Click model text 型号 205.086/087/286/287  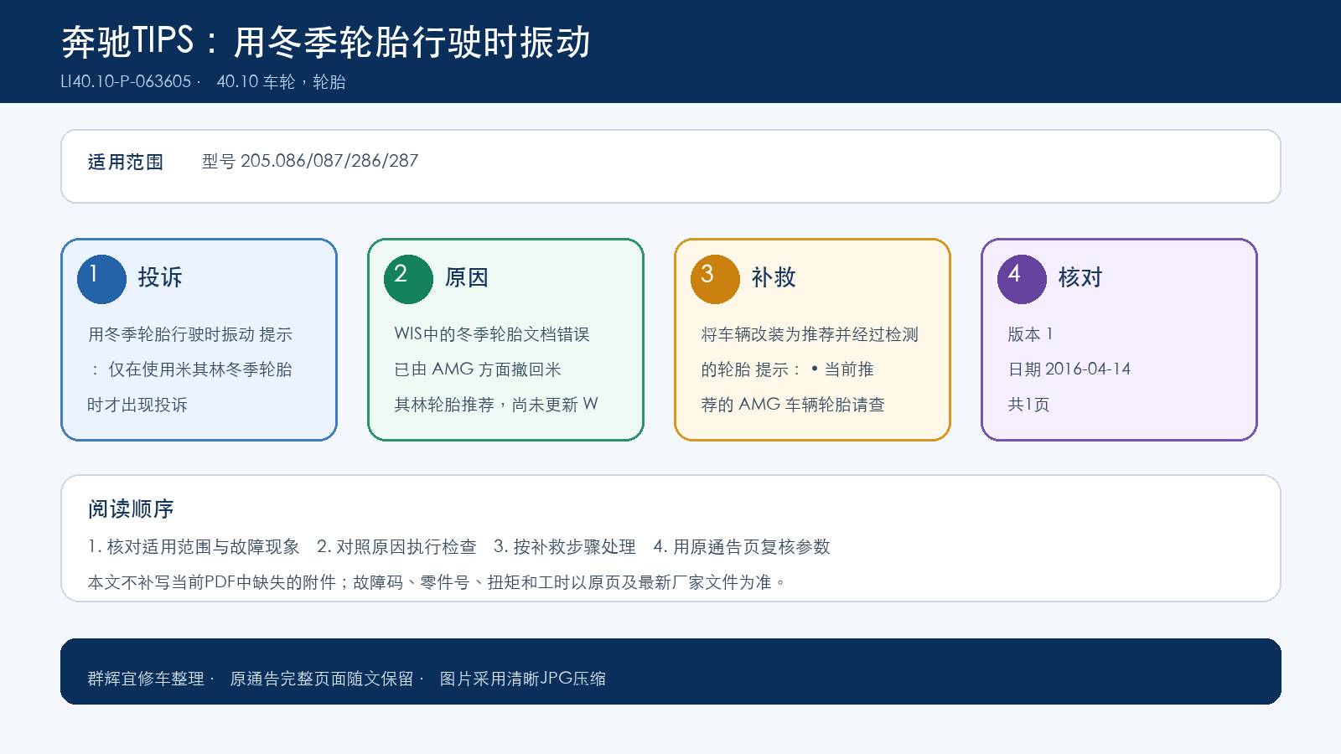pyautogui.click(x=310, y=161)
